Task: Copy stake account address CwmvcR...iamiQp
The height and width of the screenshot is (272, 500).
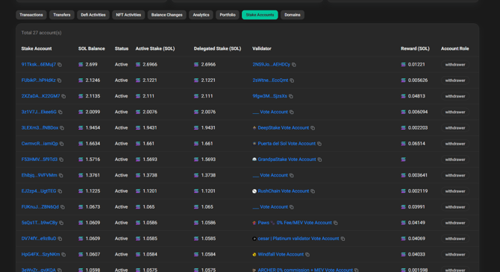Action: click(61, 144)
